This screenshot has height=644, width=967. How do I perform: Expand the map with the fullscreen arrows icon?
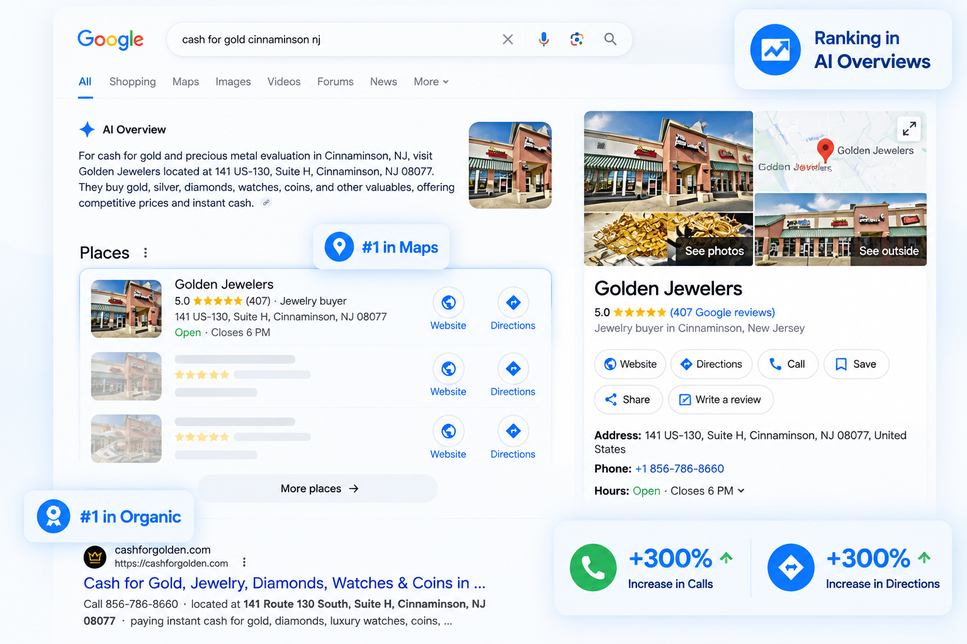[x=909, y=129]
